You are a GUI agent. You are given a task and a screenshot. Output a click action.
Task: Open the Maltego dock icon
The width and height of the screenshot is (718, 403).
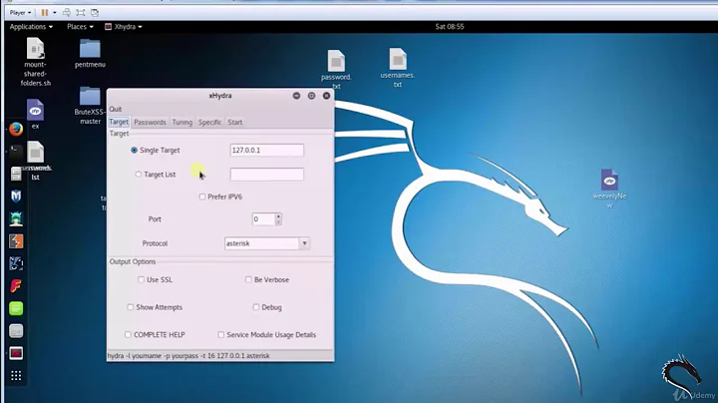coord(16,263)
